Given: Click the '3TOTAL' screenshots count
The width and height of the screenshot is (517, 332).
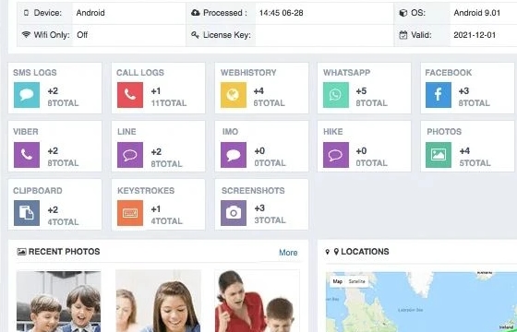Looking at the screenshot, I should pos(270,220).
